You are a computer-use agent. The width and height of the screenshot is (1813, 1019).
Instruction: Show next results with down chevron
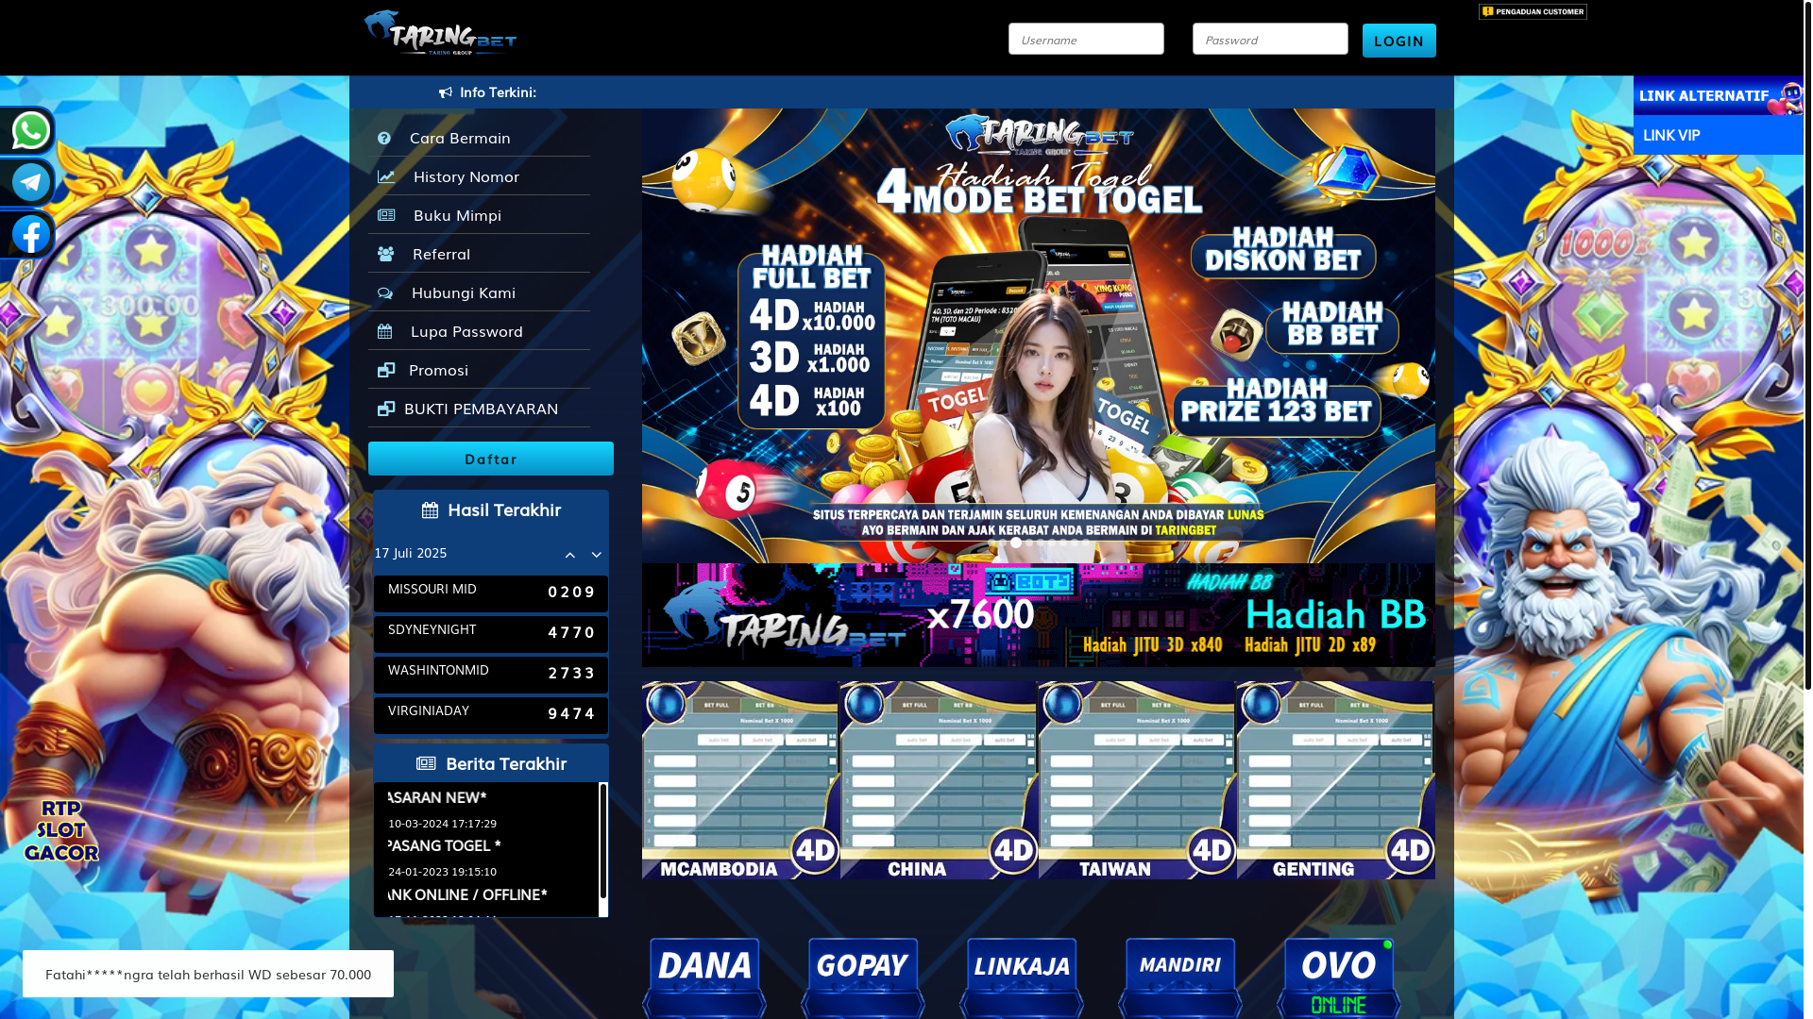point(596,556)
